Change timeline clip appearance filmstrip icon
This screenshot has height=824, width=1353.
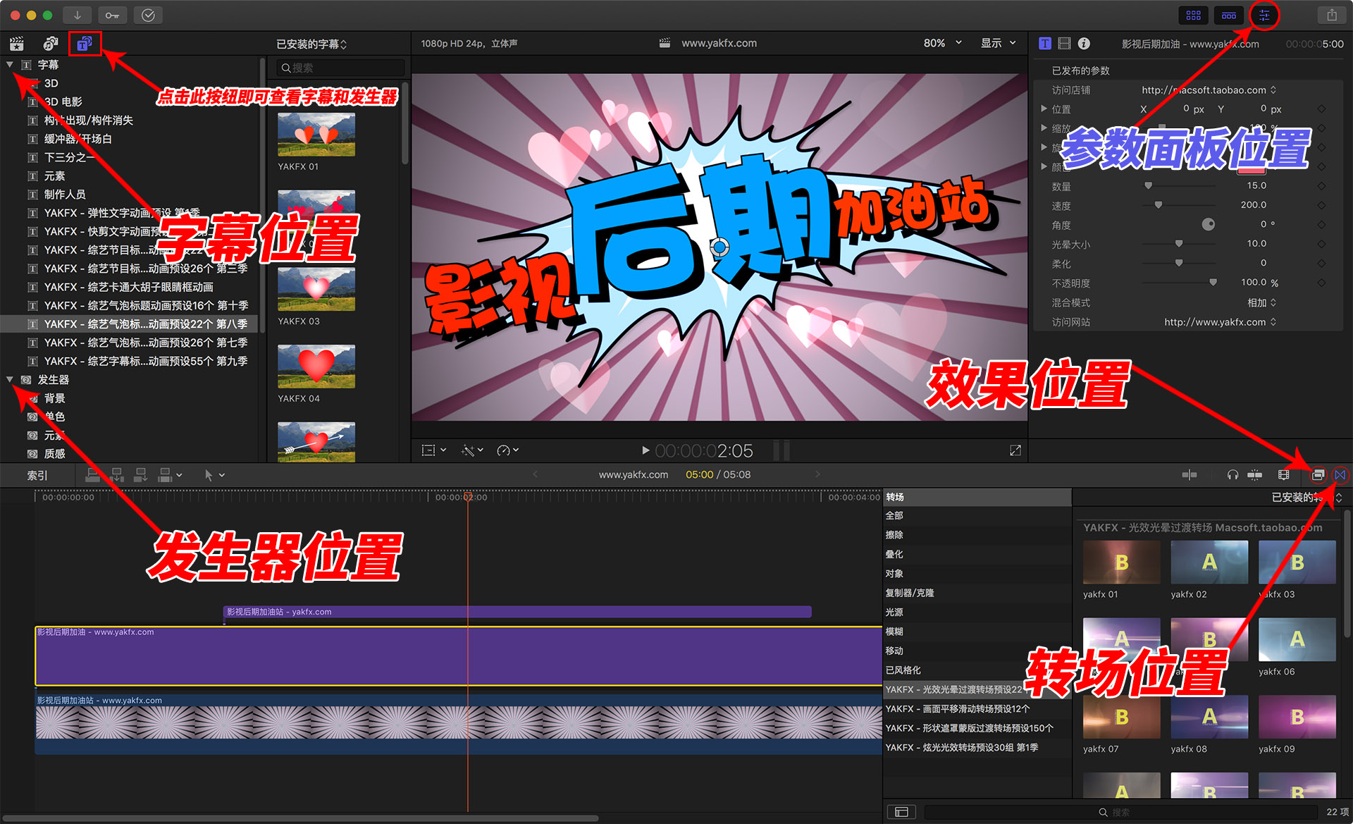(x=1284, y=475)
